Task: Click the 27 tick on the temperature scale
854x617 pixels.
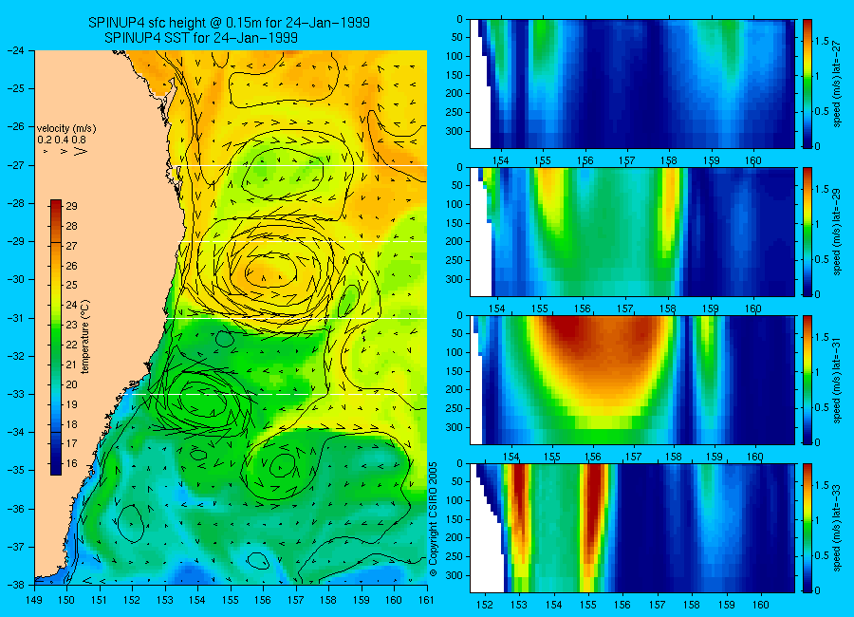Action: (72, 246)
